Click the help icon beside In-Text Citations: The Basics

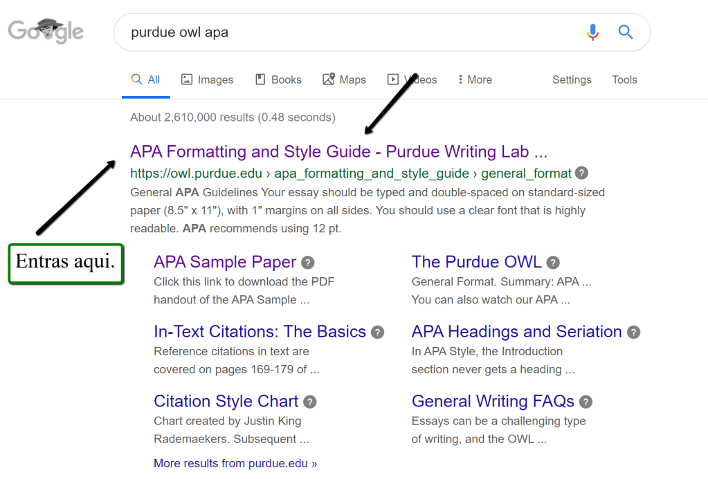377,332
